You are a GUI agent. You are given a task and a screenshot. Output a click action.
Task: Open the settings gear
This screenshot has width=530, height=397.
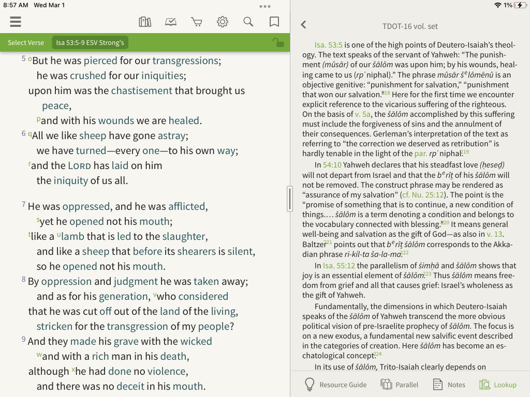click(223, 22)
